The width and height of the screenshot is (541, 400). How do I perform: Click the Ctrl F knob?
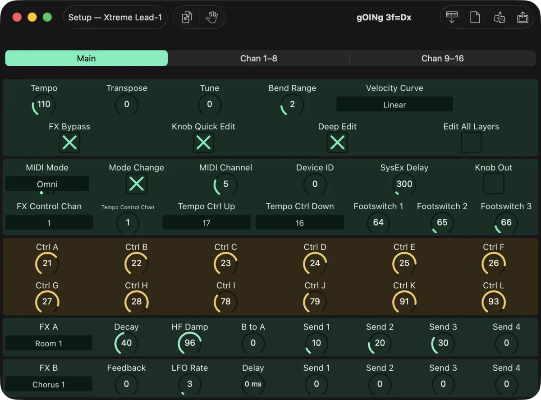[494, 263]
